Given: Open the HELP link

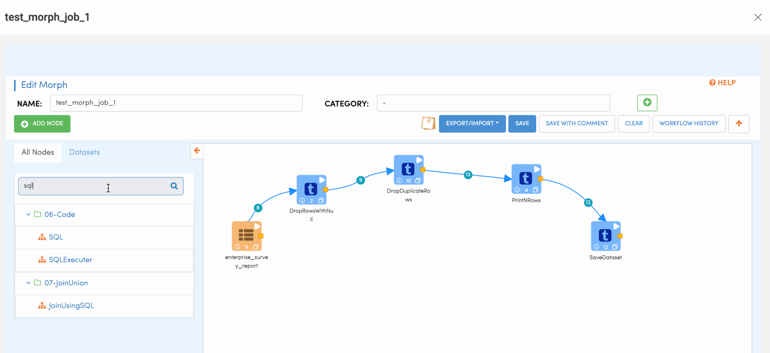Looking at the screenshot, I should (x=722, y=82).
